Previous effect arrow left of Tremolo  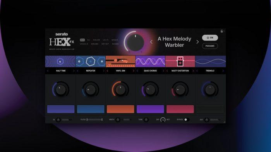197,71
